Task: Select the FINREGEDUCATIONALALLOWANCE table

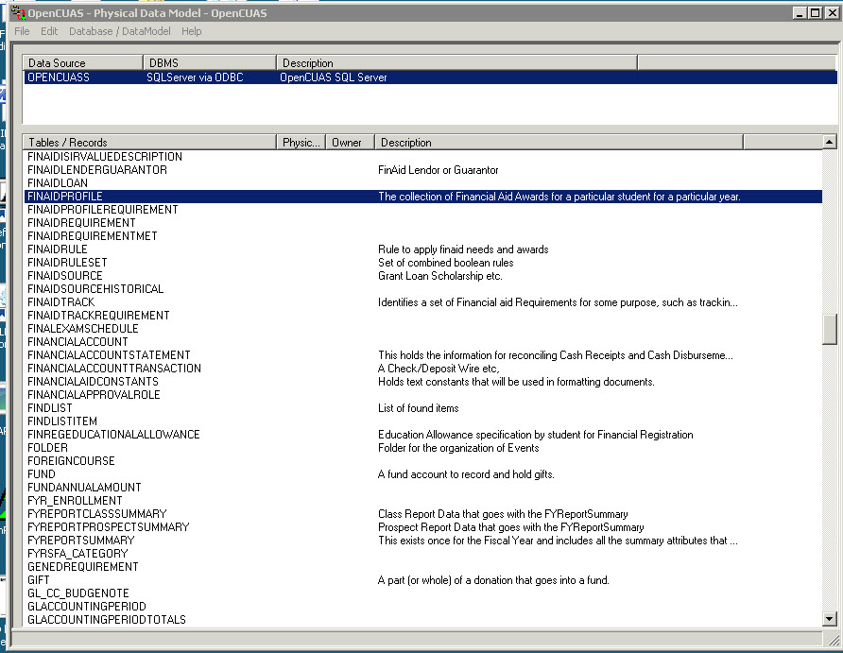Action: point(114,435)
